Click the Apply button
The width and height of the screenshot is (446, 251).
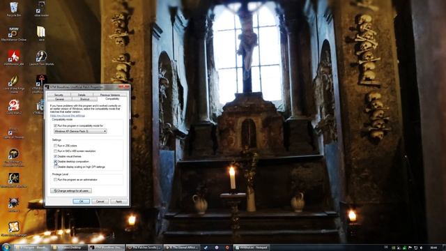point(118,201)
